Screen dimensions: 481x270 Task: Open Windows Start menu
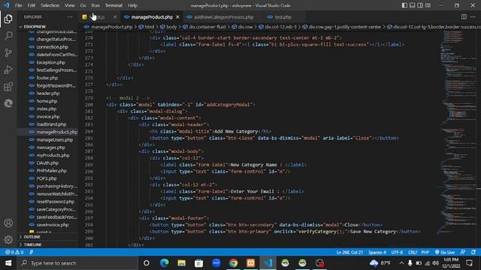point(8,263)
